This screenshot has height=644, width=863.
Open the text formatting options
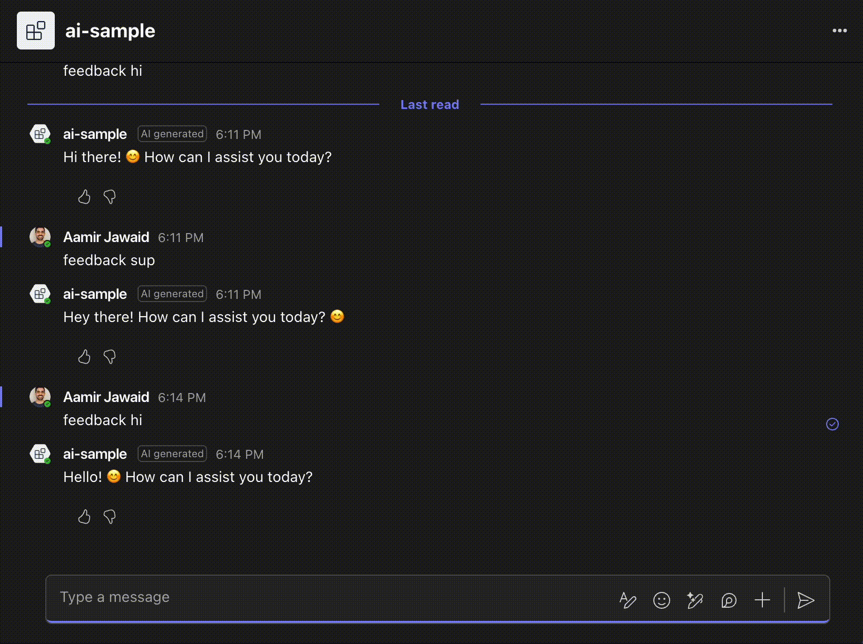pyautogui.click(x=628, y=600)
